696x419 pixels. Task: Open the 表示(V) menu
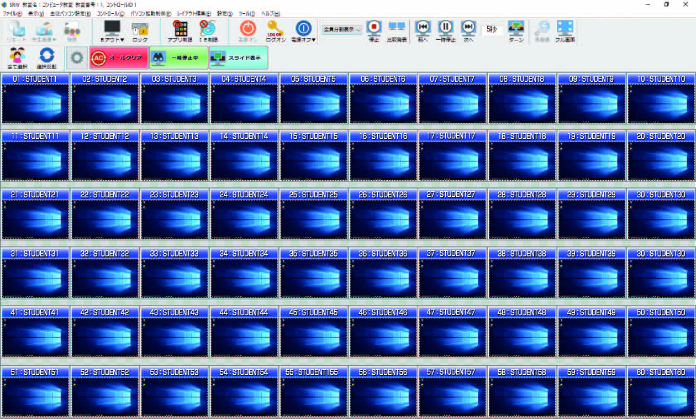pyautogui.click(x=36, y=13)
